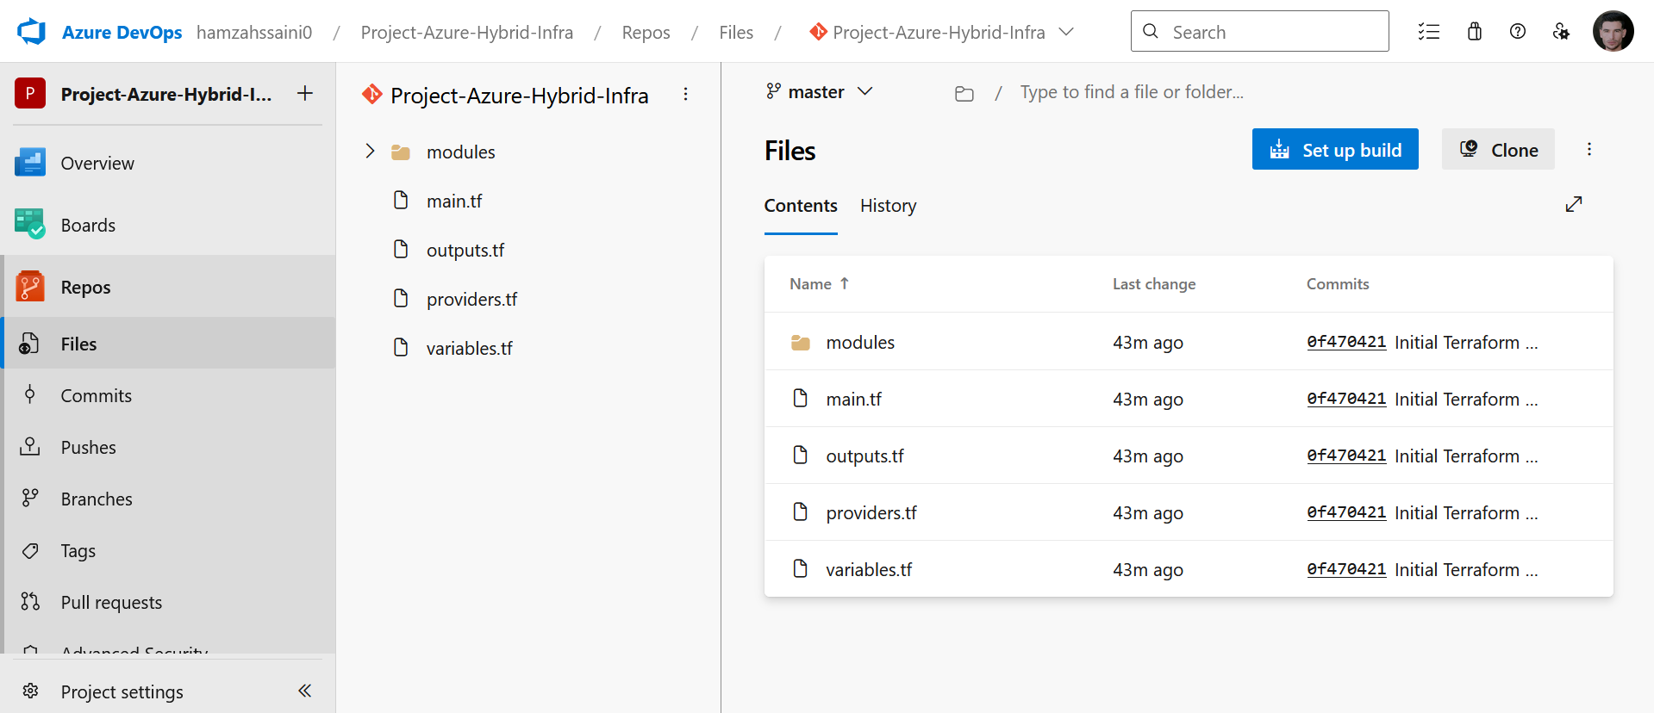
Task: Click the Commits sidebar icon
Action: [x=30, y=394]
